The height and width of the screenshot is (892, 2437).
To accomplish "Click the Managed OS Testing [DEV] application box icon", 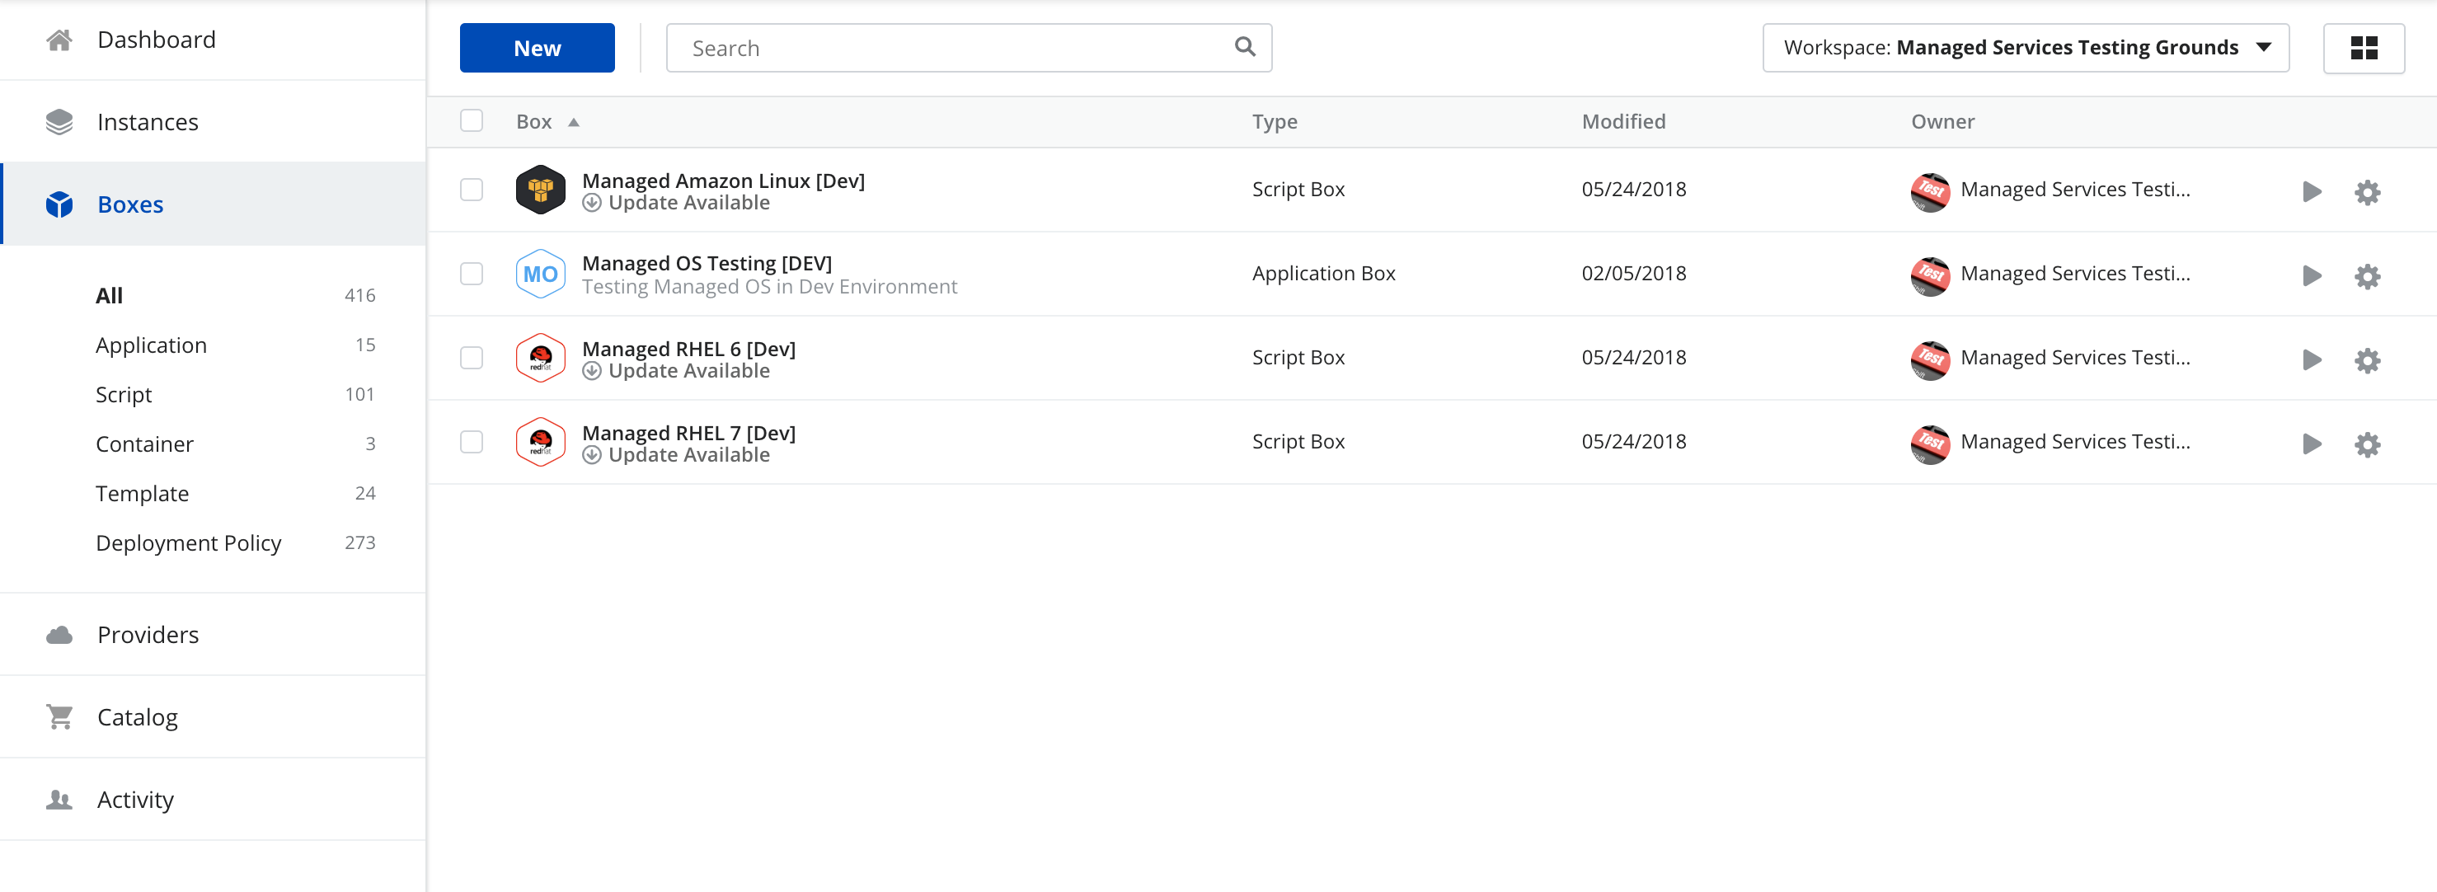I will (539, 274).
